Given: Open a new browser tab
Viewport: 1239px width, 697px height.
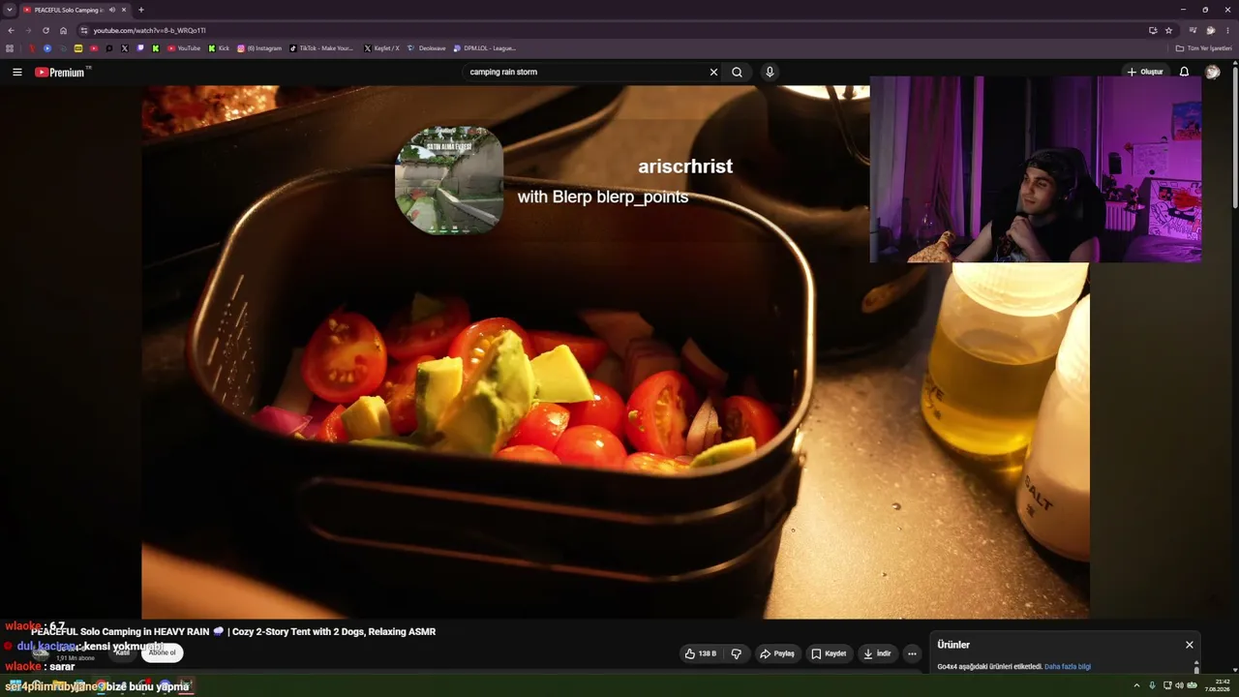Looking at the screenshot, I should point(141,10).
